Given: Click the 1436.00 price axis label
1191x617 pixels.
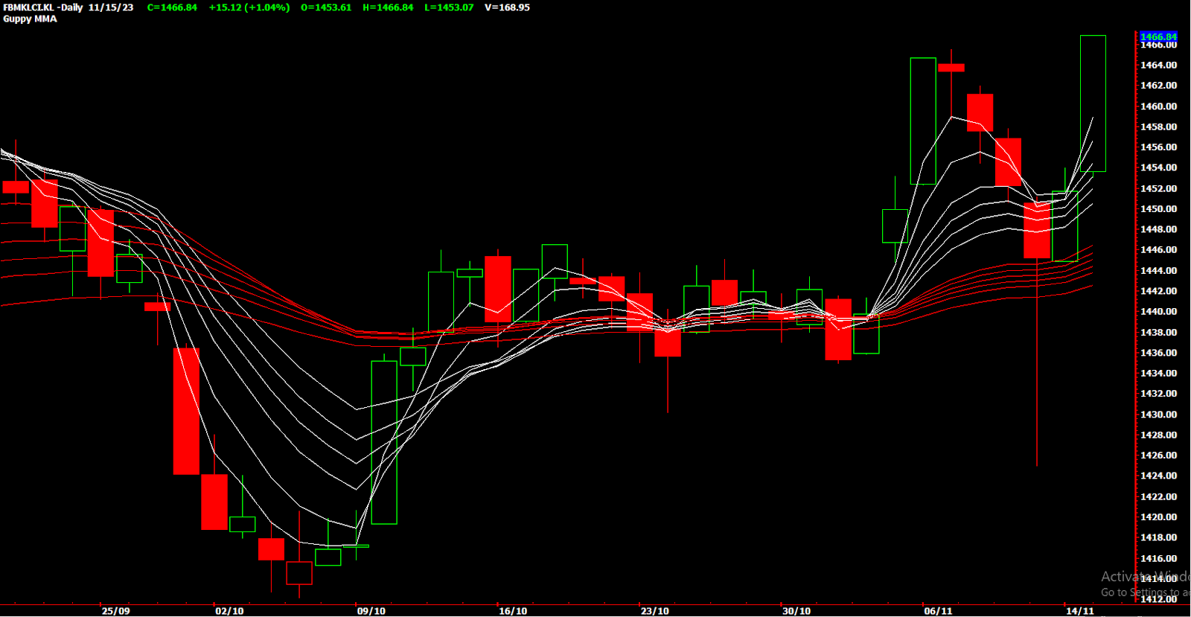Looking at the screenshot, I should point(1159,354).
